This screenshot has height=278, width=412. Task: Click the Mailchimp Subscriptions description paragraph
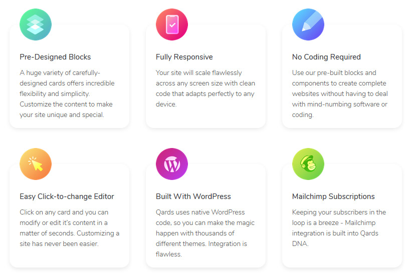(x=339, y=228)
